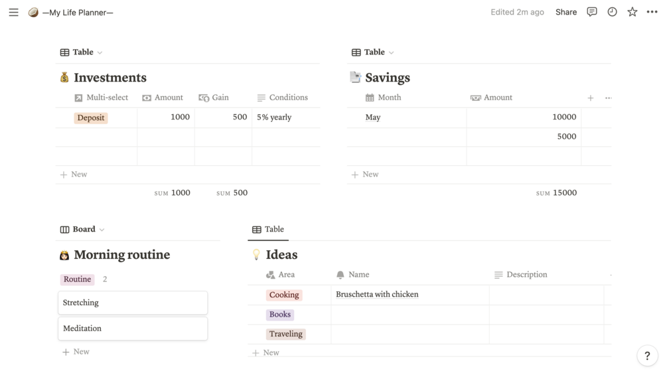667x375 pixels.
Task: Open the Stretching card
Action: (x=133, y=303)
